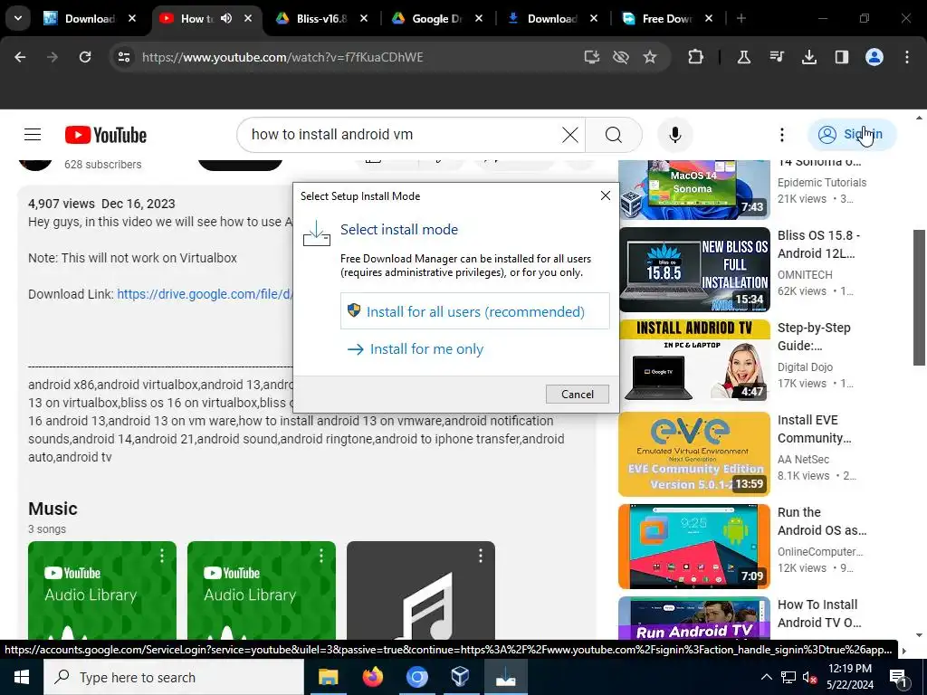Open options for first Audio Library song

(162, 555)
